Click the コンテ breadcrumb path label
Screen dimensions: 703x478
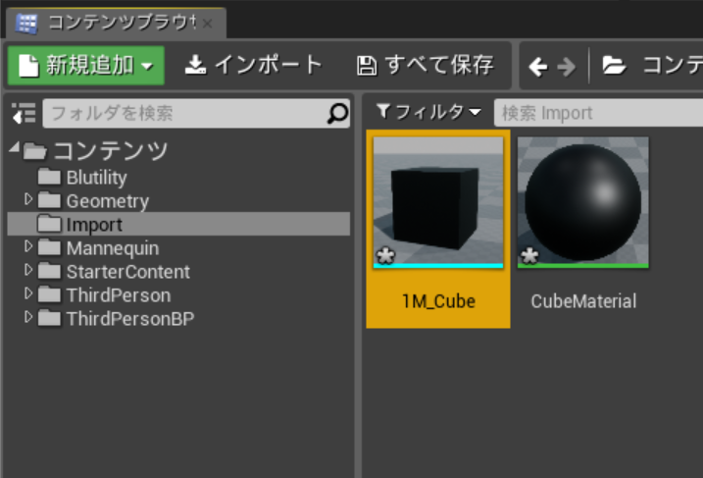tap(673, 66)
